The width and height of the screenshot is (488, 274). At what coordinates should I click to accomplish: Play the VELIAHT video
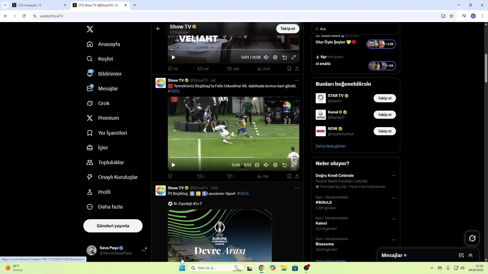tap(173, 57)
